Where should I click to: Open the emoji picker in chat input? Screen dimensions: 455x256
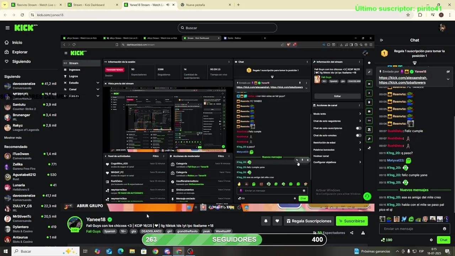[x=444, y=229]
